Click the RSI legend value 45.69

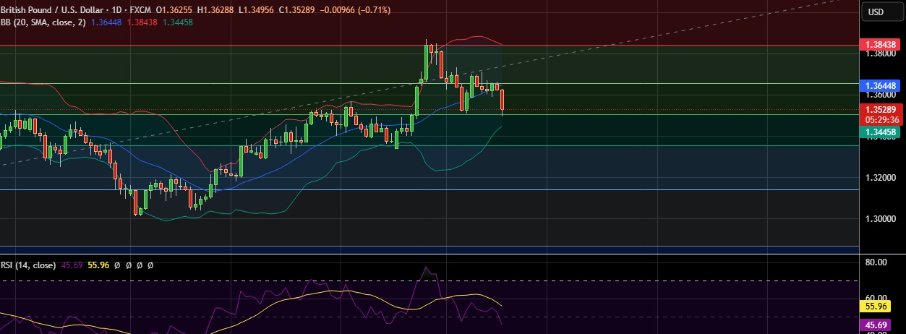click(x=72, y=265)
